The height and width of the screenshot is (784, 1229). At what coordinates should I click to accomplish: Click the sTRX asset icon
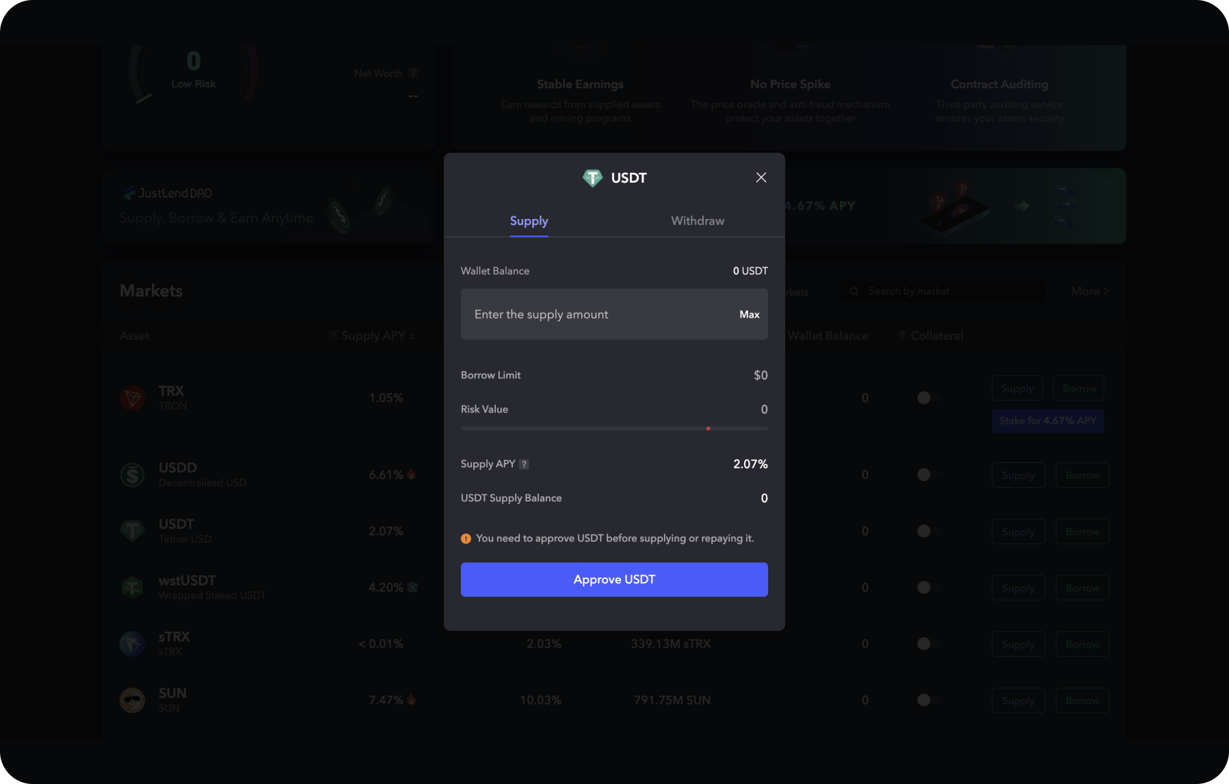click(x=133, y=643)
